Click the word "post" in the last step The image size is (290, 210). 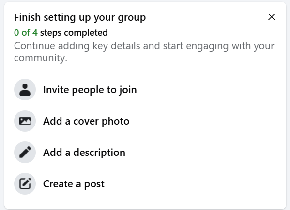coord(94,184)
